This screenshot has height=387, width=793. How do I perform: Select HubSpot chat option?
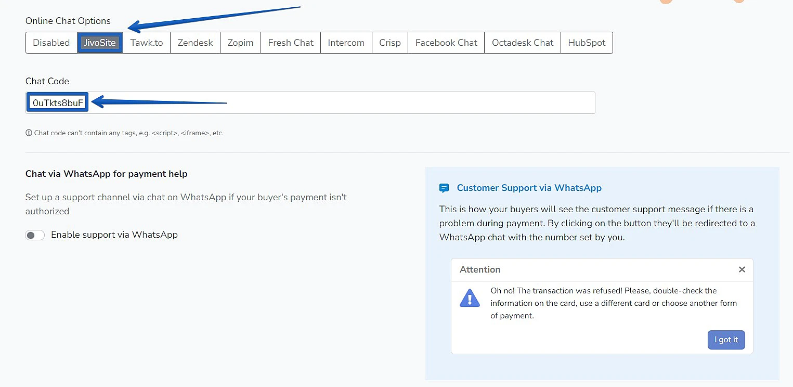[587, 43]
